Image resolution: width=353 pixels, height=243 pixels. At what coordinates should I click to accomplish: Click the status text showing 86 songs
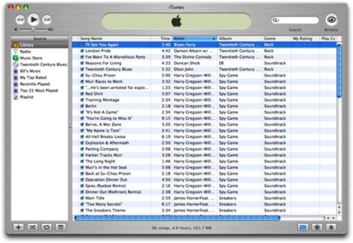coord(181,228)
